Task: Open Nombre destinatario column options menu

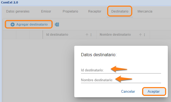Action: coord(144,35)
